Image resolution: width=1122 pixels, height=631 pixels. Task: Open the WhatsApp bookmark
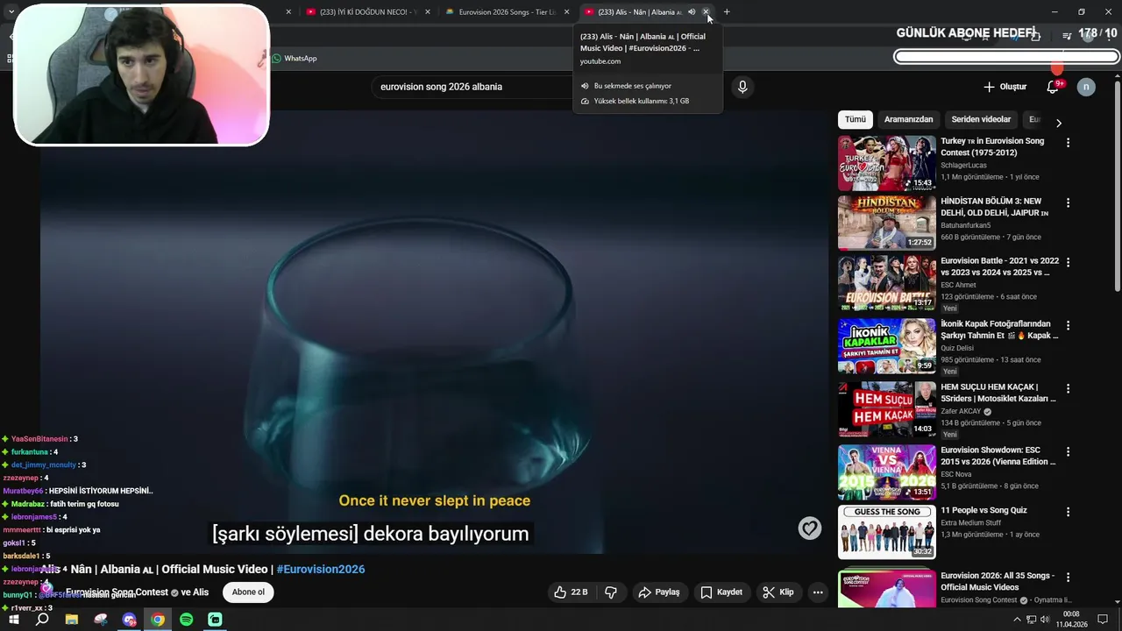294,59
